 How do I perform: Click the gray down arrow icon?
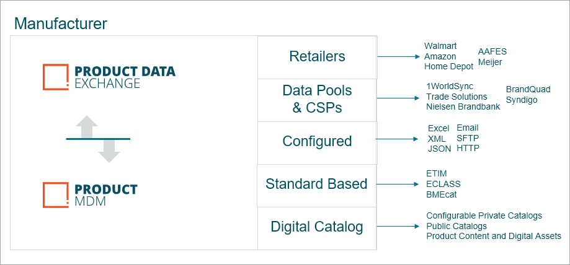[109, 150]
